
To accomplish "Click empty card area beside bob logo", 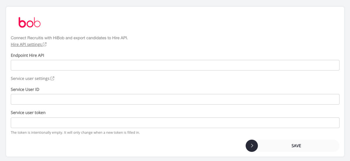I will 175,22.
